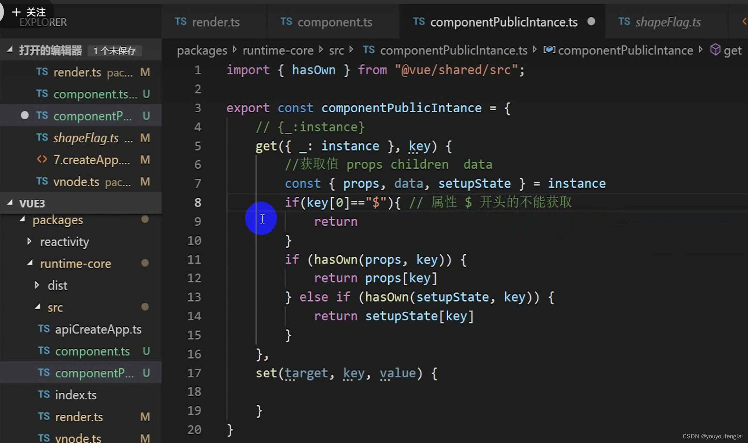Click the variable symbol icon in breadcrumb
The width and height of the screenshot is (748, 443).
[549, 50]
